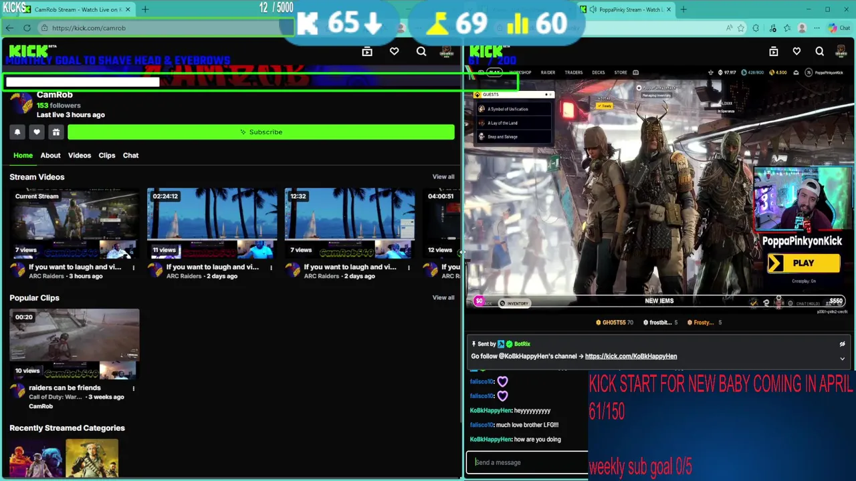This screenshot has width=856, height=481.
Task: Toggle CamRob notification bell
Action: click(17, 132)
